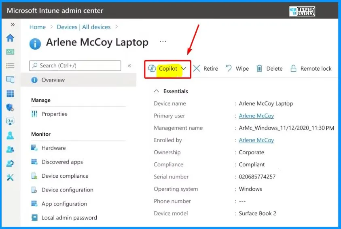This screenshot has width=341, height=229.
Task: Open the Copilot dropdown chevron
Action: click(x=184, y=69)
